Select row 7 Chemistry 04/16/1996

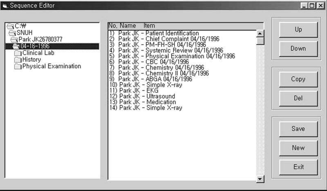click(157, 67)
